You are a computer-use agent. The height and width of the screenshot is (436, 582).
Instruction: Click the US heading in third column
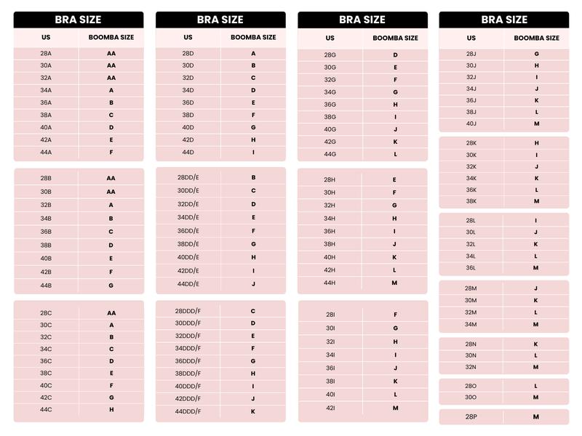(x=330, y=38)
